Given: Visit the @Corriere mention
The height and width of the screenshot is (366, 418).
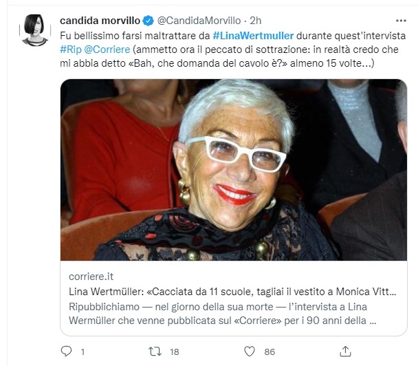Looking at the screenshot, I should (107, 50).
